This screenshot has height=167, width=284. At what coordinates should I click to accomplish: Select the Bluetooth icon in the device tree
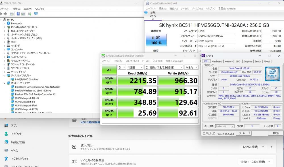coord(8,23)
